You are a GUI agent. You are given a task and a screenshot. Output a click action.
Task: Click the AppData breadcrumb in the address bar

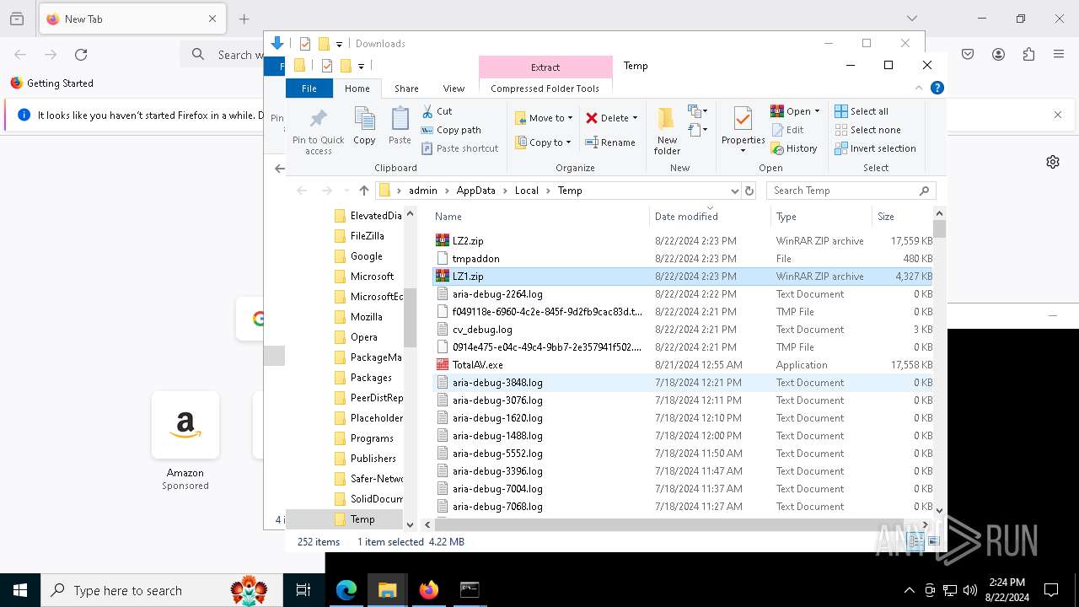click(x=476, y=191)
